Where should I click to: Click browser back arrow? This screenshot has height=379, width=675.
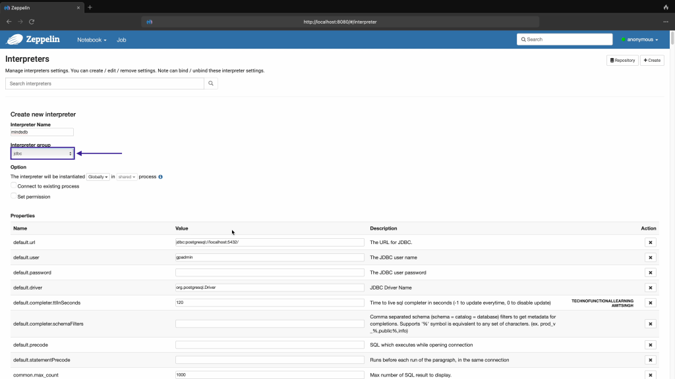(x=9, y=22)
